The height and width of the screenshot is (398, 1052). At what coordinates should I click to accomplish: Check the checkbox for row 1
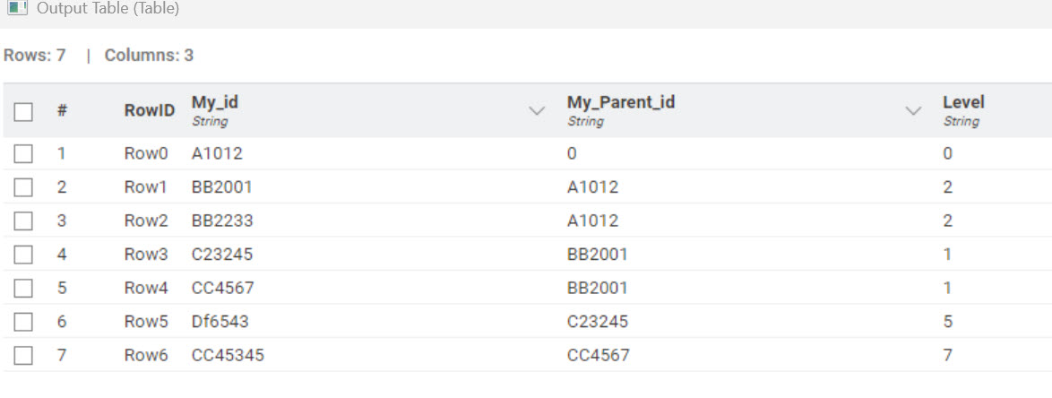[x=23, y=154]
